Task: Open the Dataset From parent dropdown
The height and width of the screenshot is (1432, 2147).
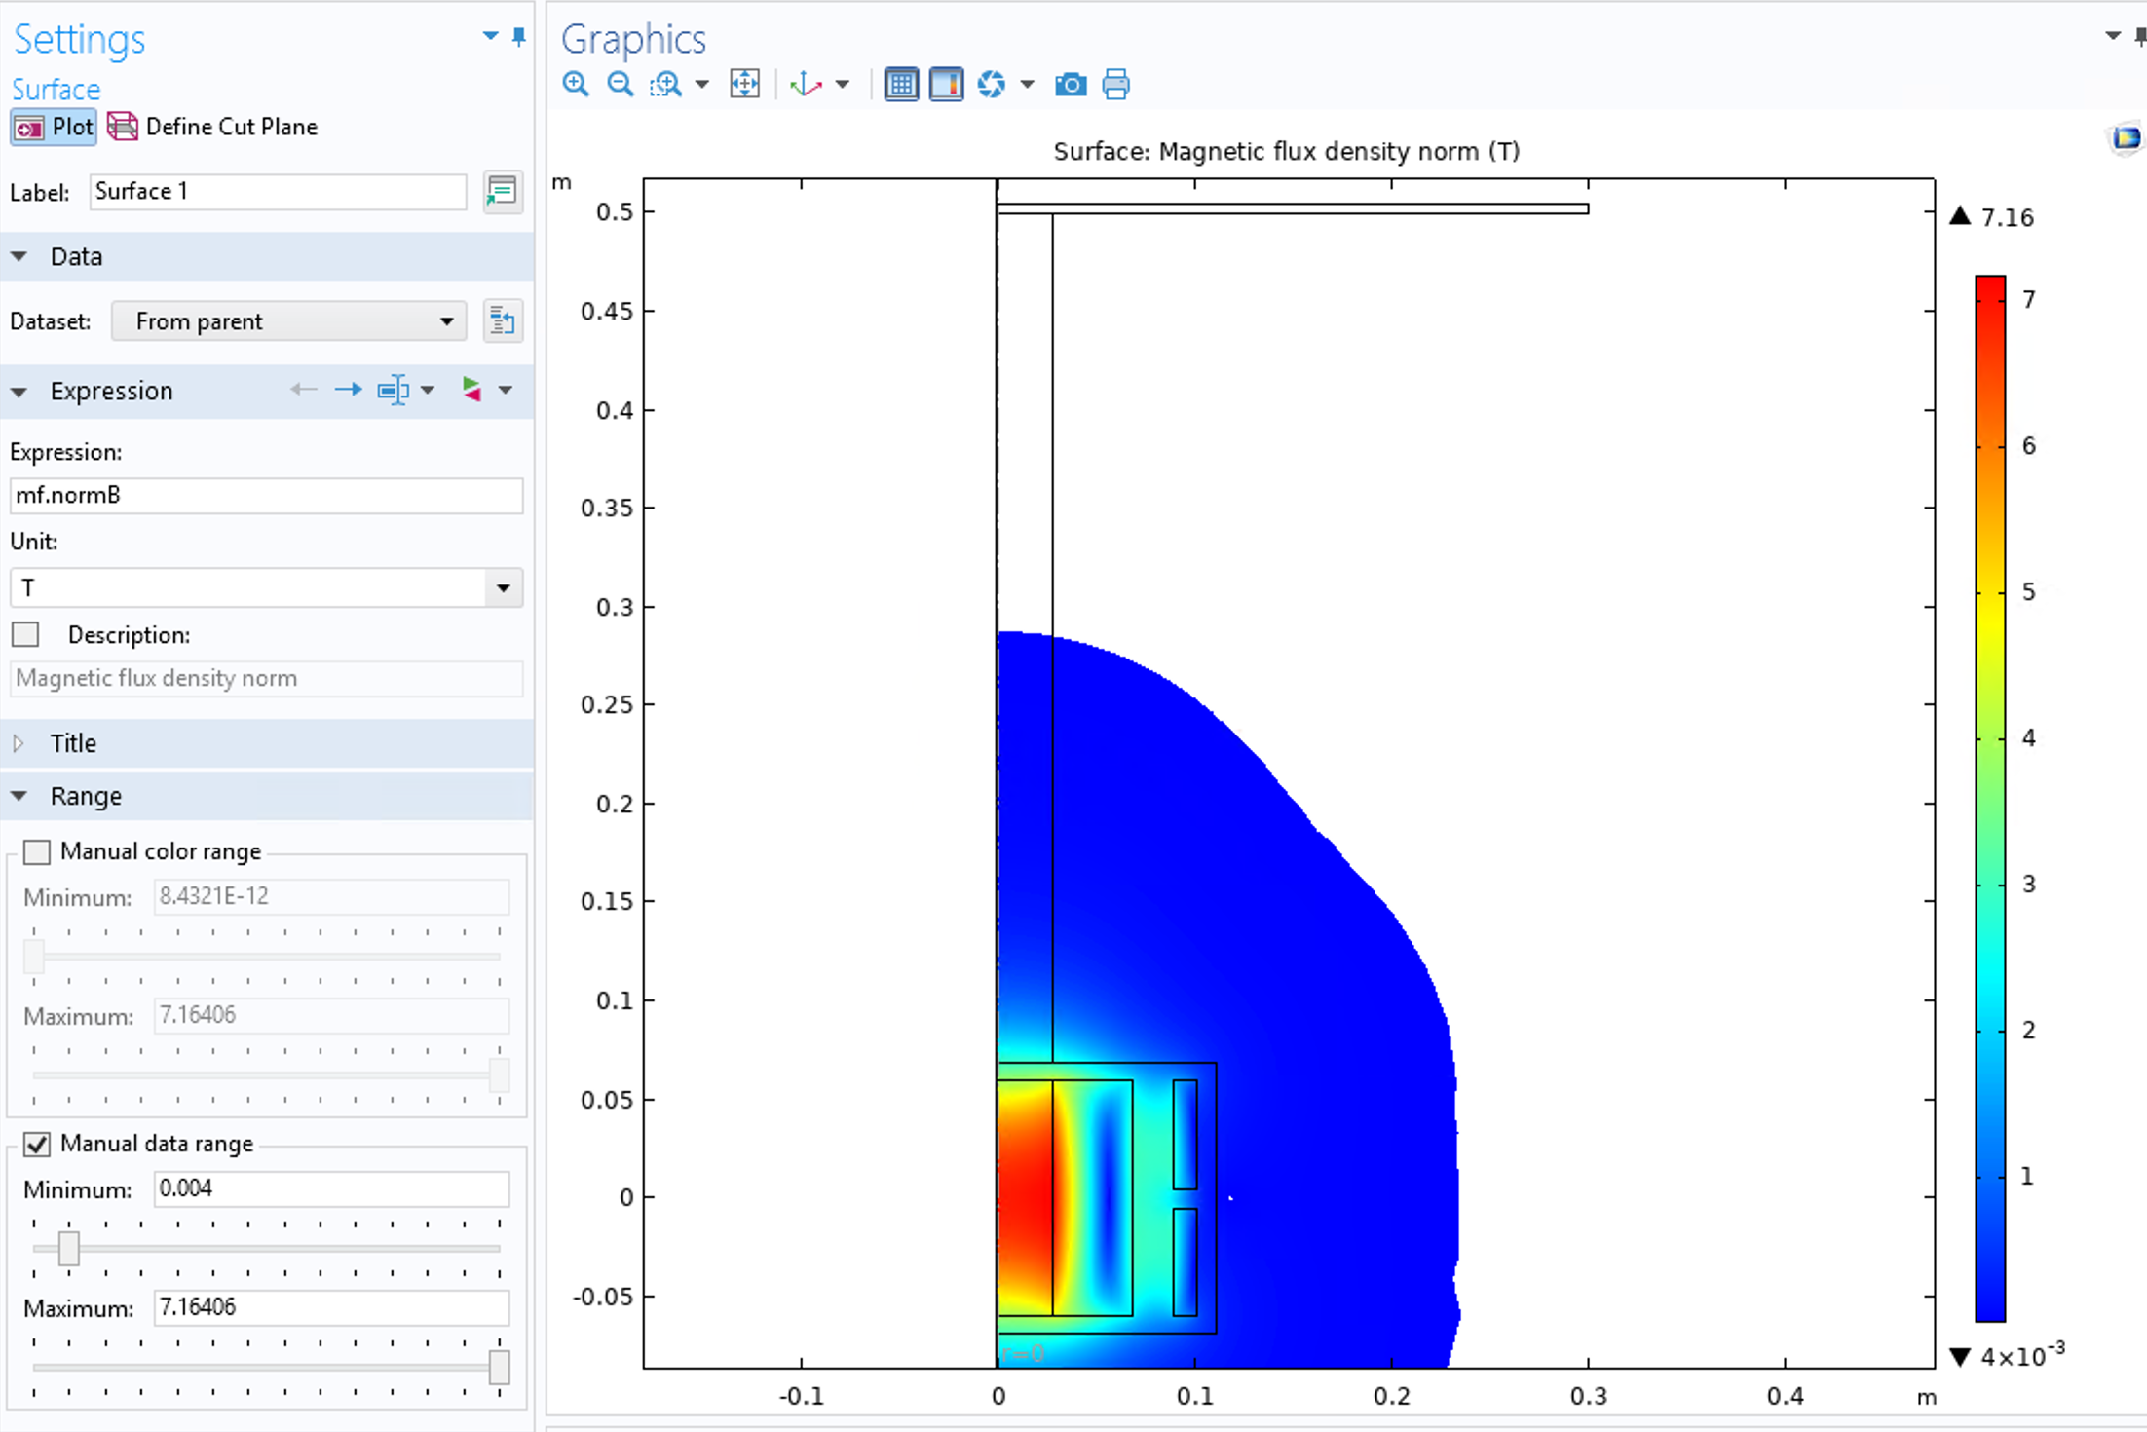Action: click(288, 321)
